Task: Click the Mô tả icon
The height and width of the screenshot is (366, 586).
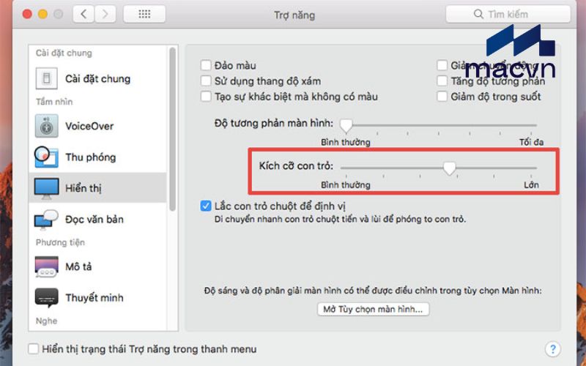Action: click(x=46, y=266)
